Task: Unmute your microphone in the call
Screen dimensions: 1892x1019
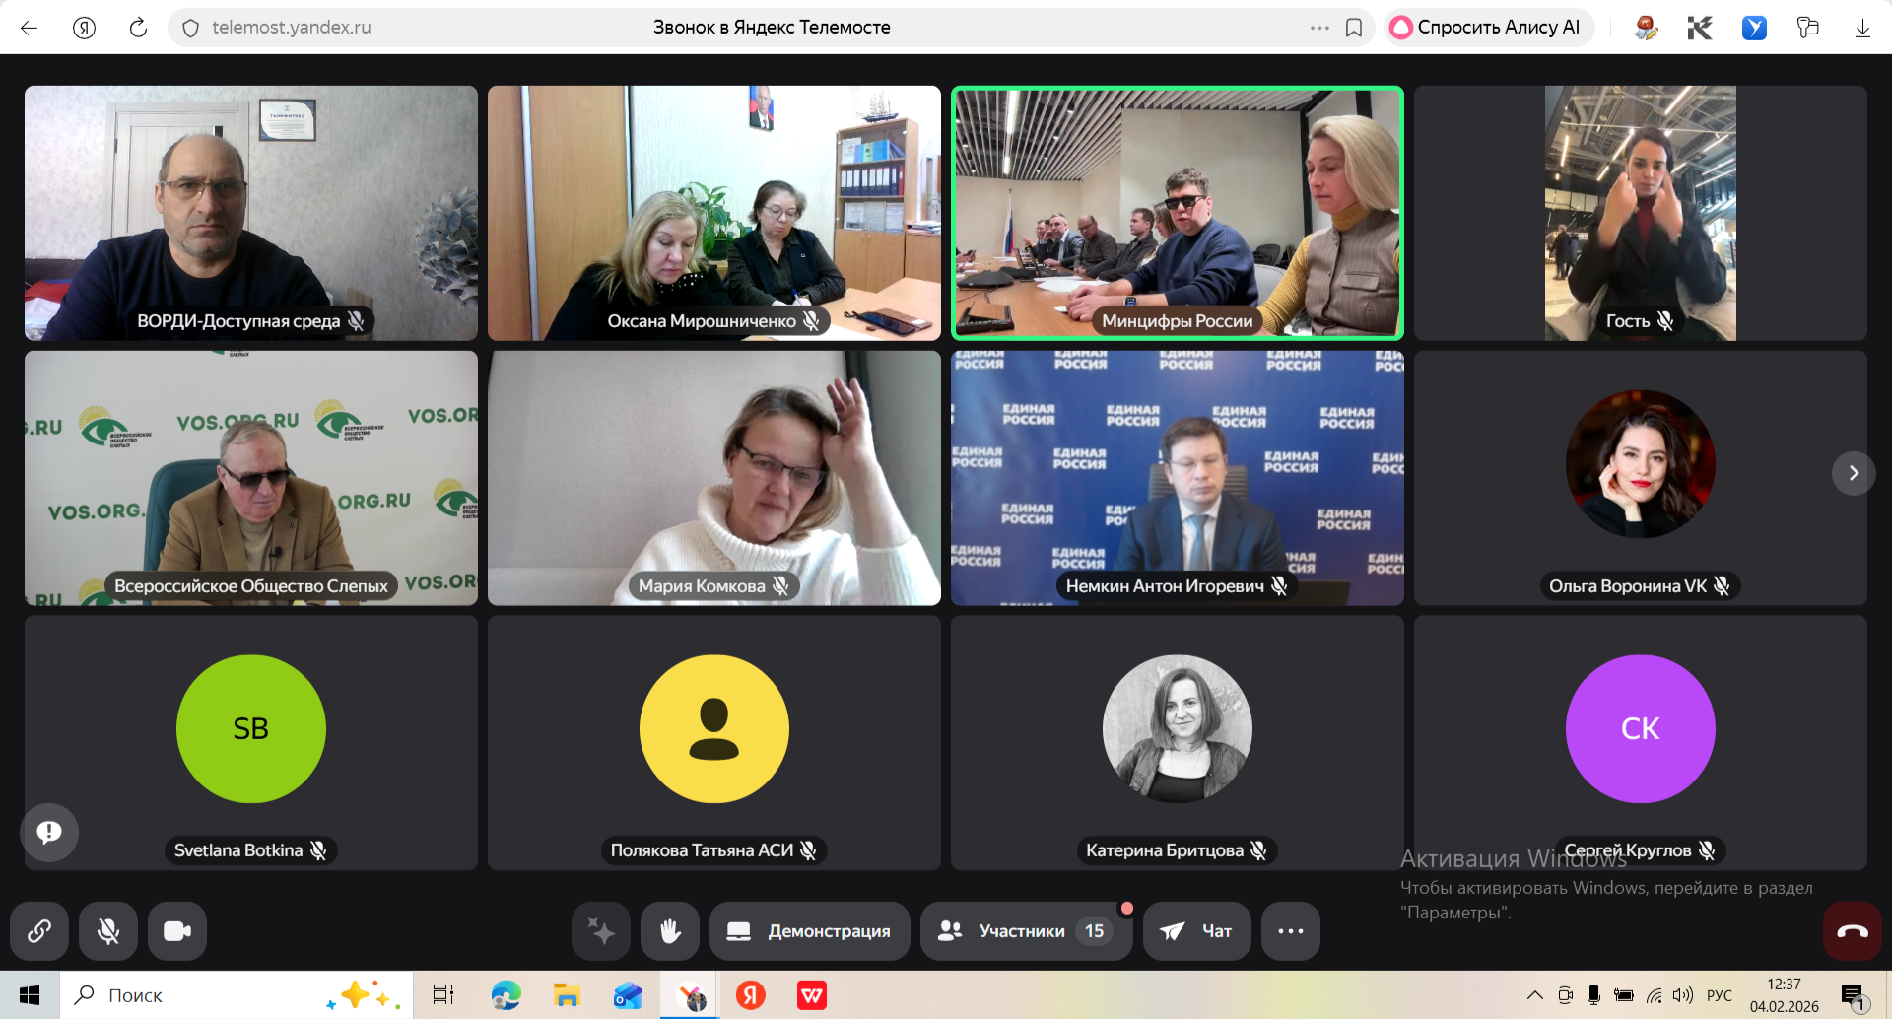Action: pyautogui.click(x=108, y=931)
